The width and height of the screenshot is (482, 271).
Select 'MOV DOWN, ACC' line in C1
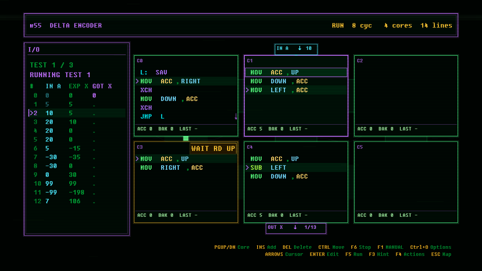click(296, 81)
